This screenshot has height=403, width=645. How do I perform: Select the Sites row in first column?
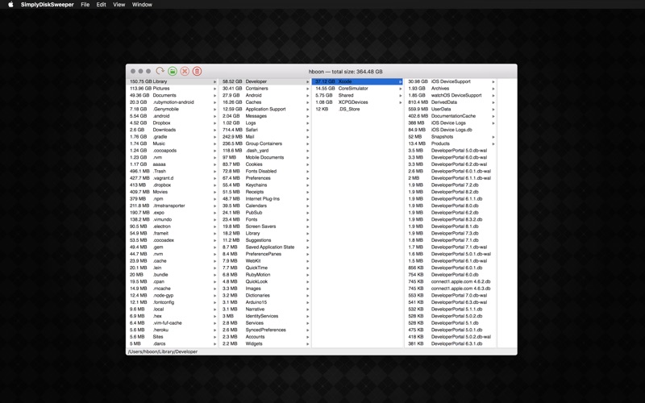click(172, 337)
